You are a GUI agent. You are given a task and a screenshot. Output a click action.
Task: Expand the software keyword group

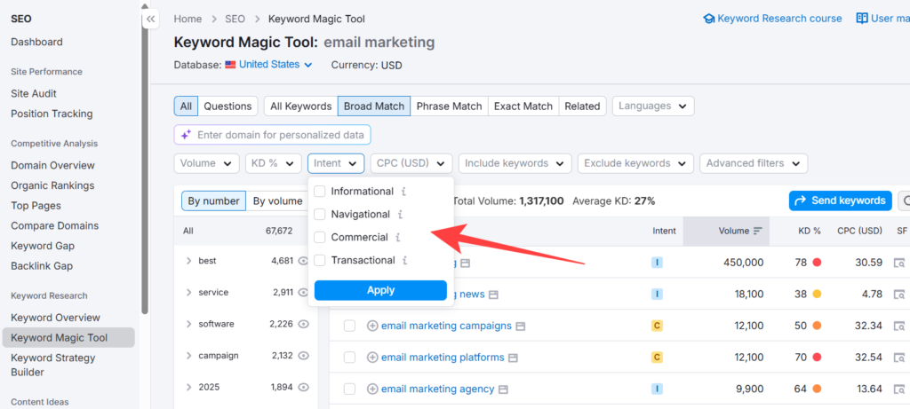[188, 325]
